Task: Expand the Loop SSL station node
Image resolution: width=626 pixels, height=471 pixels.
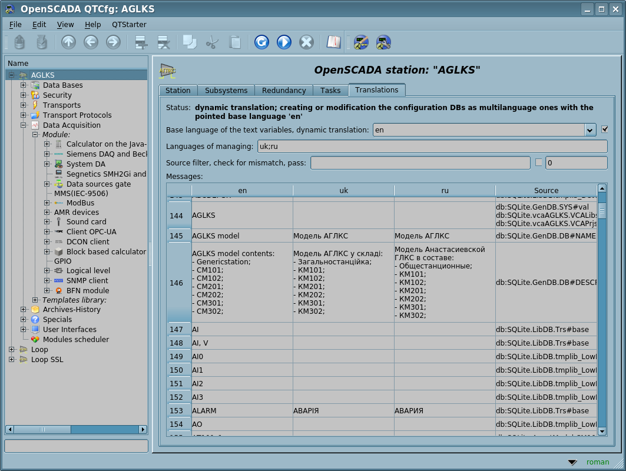Action: pos(12,359)
